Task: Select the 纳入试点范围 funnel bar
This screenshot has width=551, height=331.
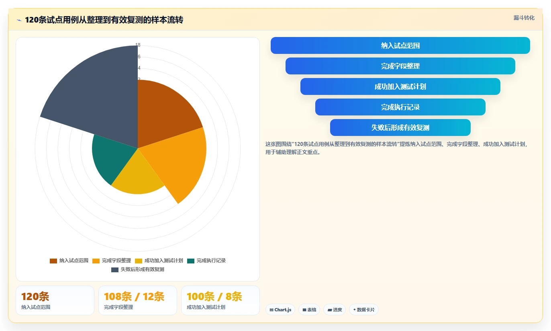Action: click(x=400, y=45)
